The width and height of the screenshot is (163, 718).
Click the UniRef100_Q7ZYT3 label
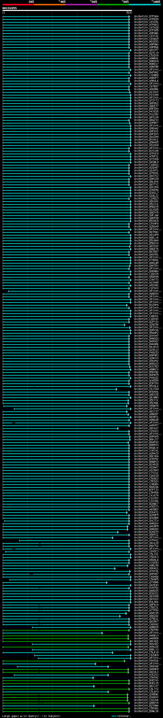click(146, 101)
